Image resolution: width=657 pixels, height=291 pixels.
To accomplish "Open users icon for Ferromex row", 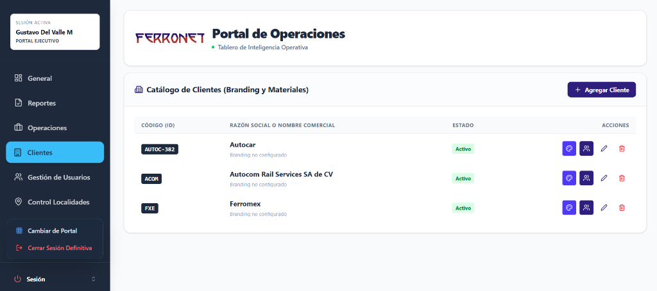I will pos(586,208).
